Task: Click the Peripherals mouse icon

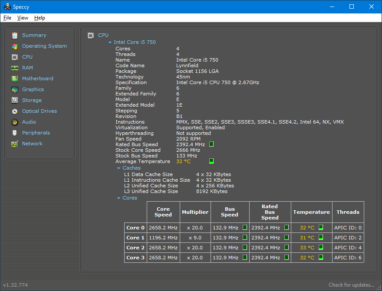Action: (15, 133)
